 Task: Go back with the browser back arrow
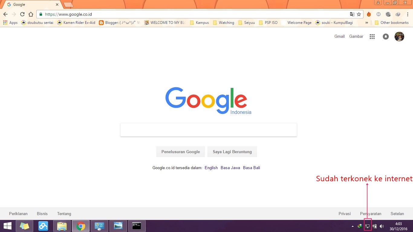(x=5, y=14)
